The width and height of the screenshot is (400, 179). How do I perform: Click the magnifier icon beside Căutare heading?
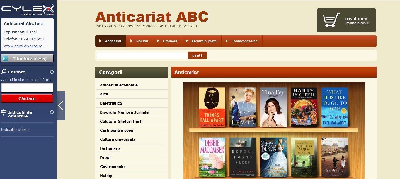click(x=4, y=72)
